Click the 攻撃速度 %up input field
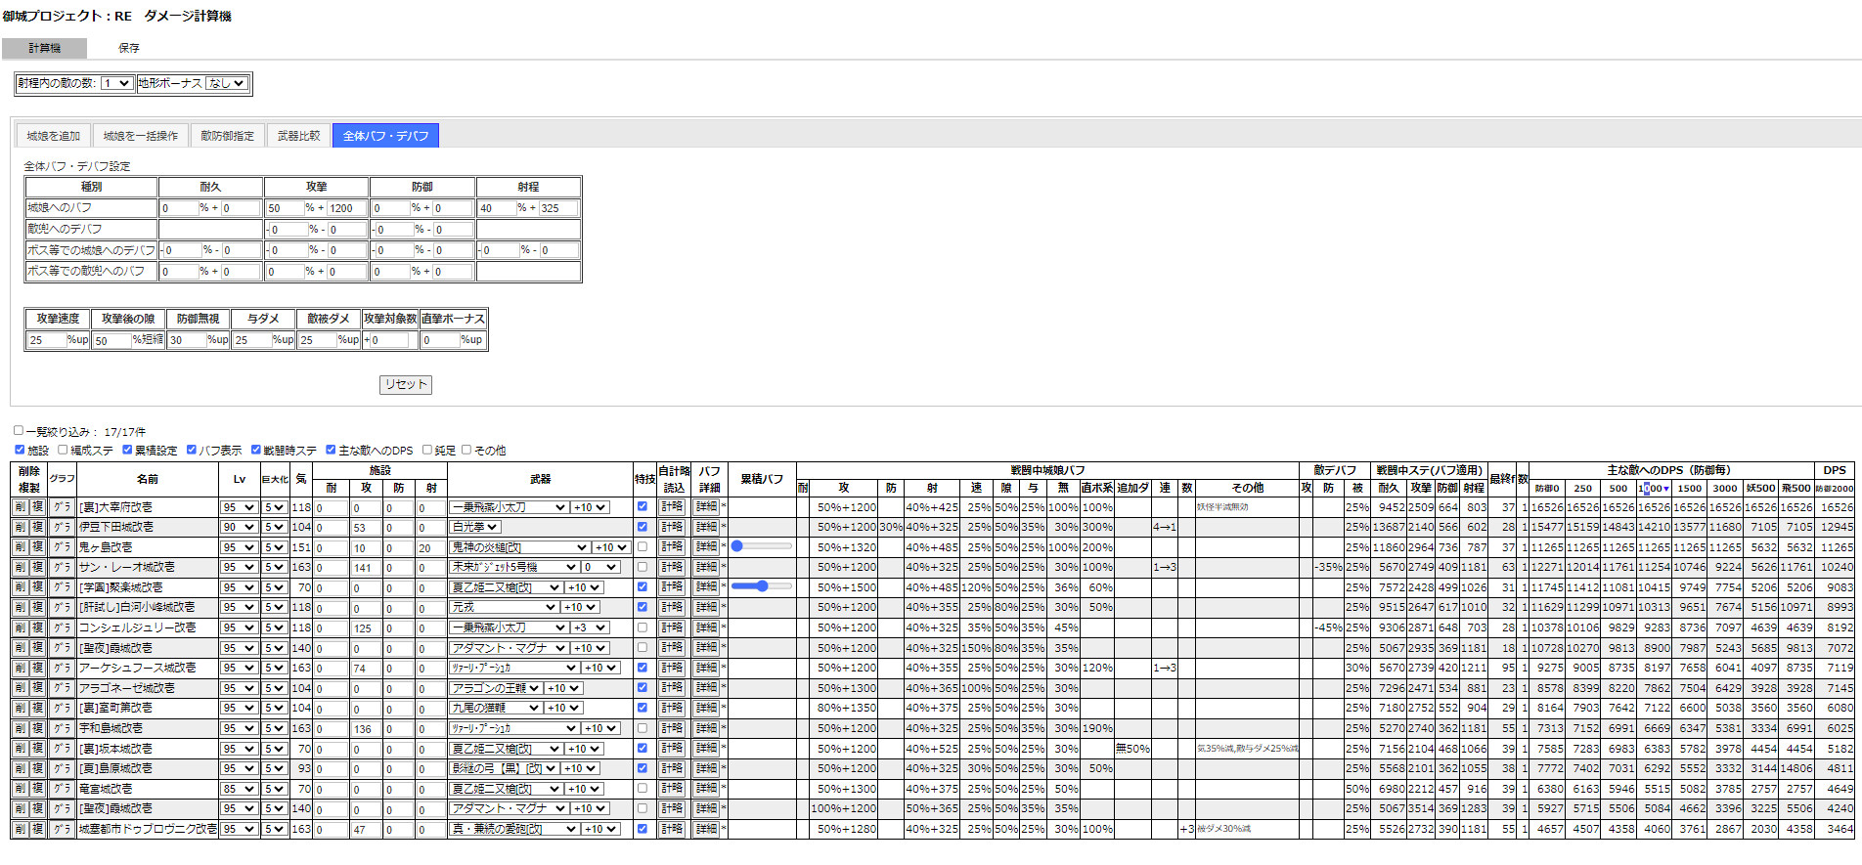The width and height of the screenshot is (1862, 865). (x=47, y=340)
